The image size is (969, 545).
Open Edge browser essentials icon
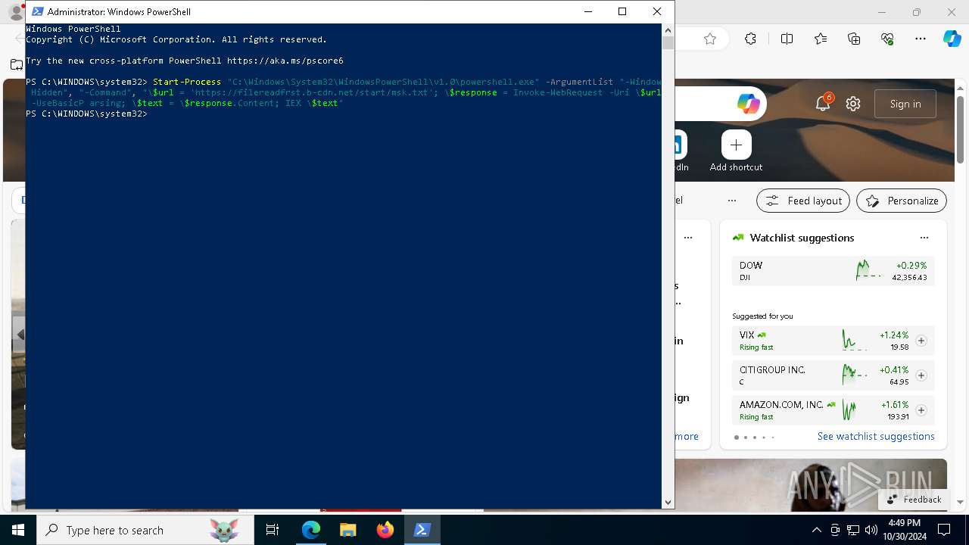point(887,39)
